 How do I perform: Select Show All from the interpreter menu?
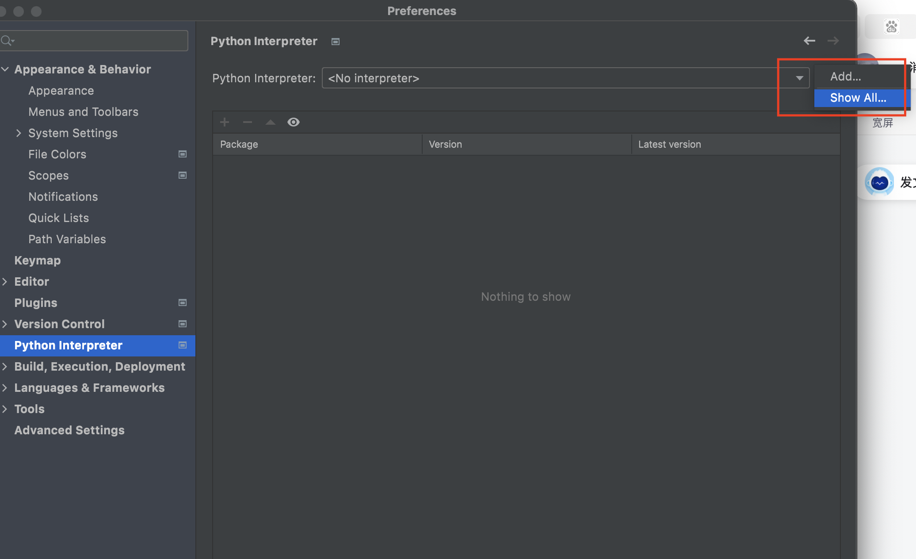[859, 98]
